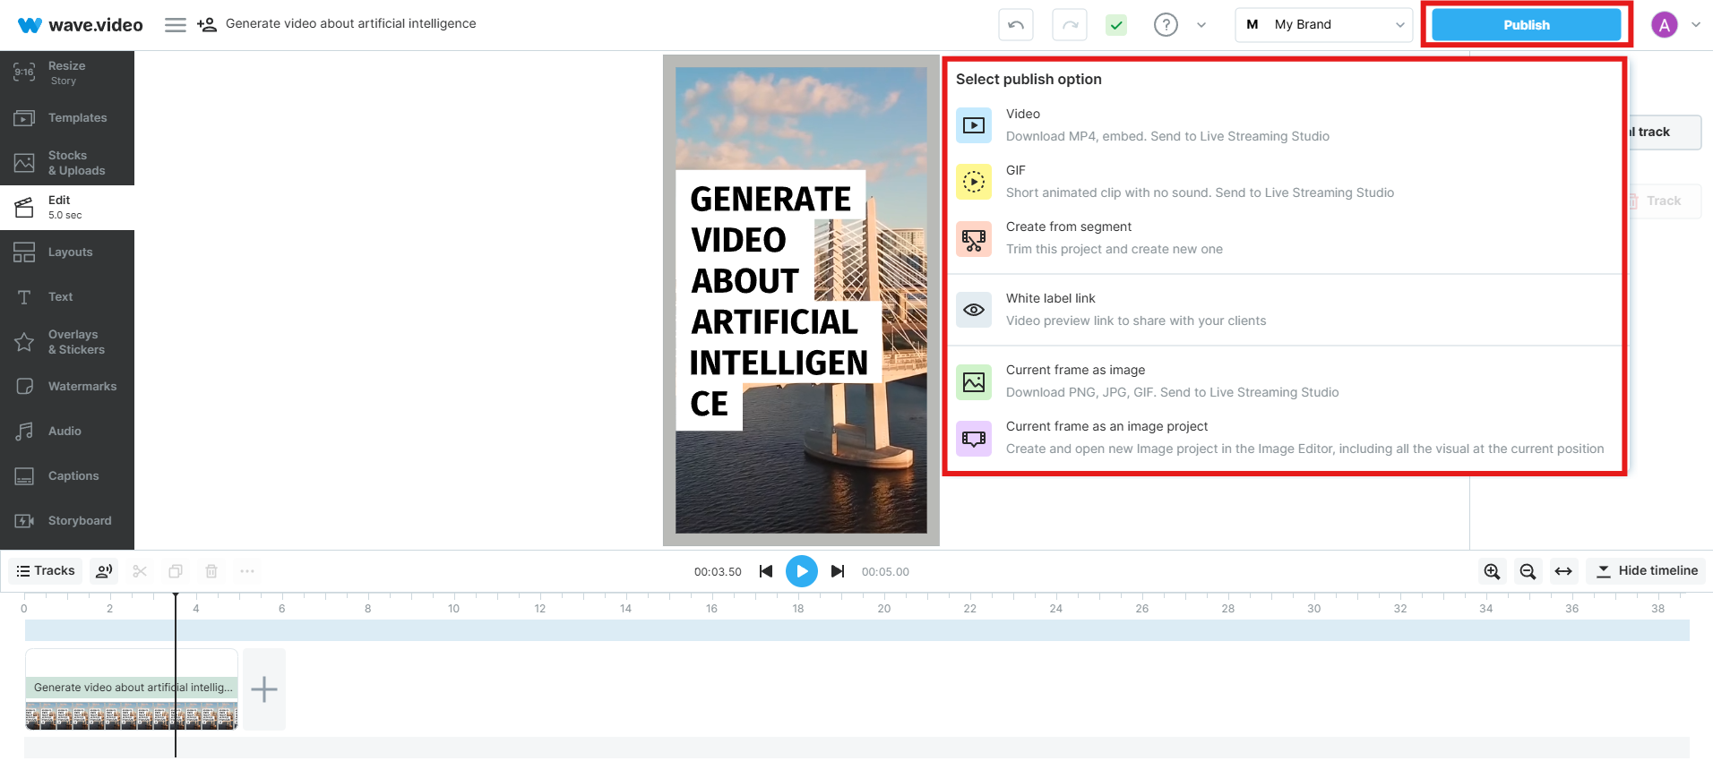Image resolution: width=1713 pixels, height=761 pixels.
Task: Zoom out the timeline
Action: (1528, 571)
